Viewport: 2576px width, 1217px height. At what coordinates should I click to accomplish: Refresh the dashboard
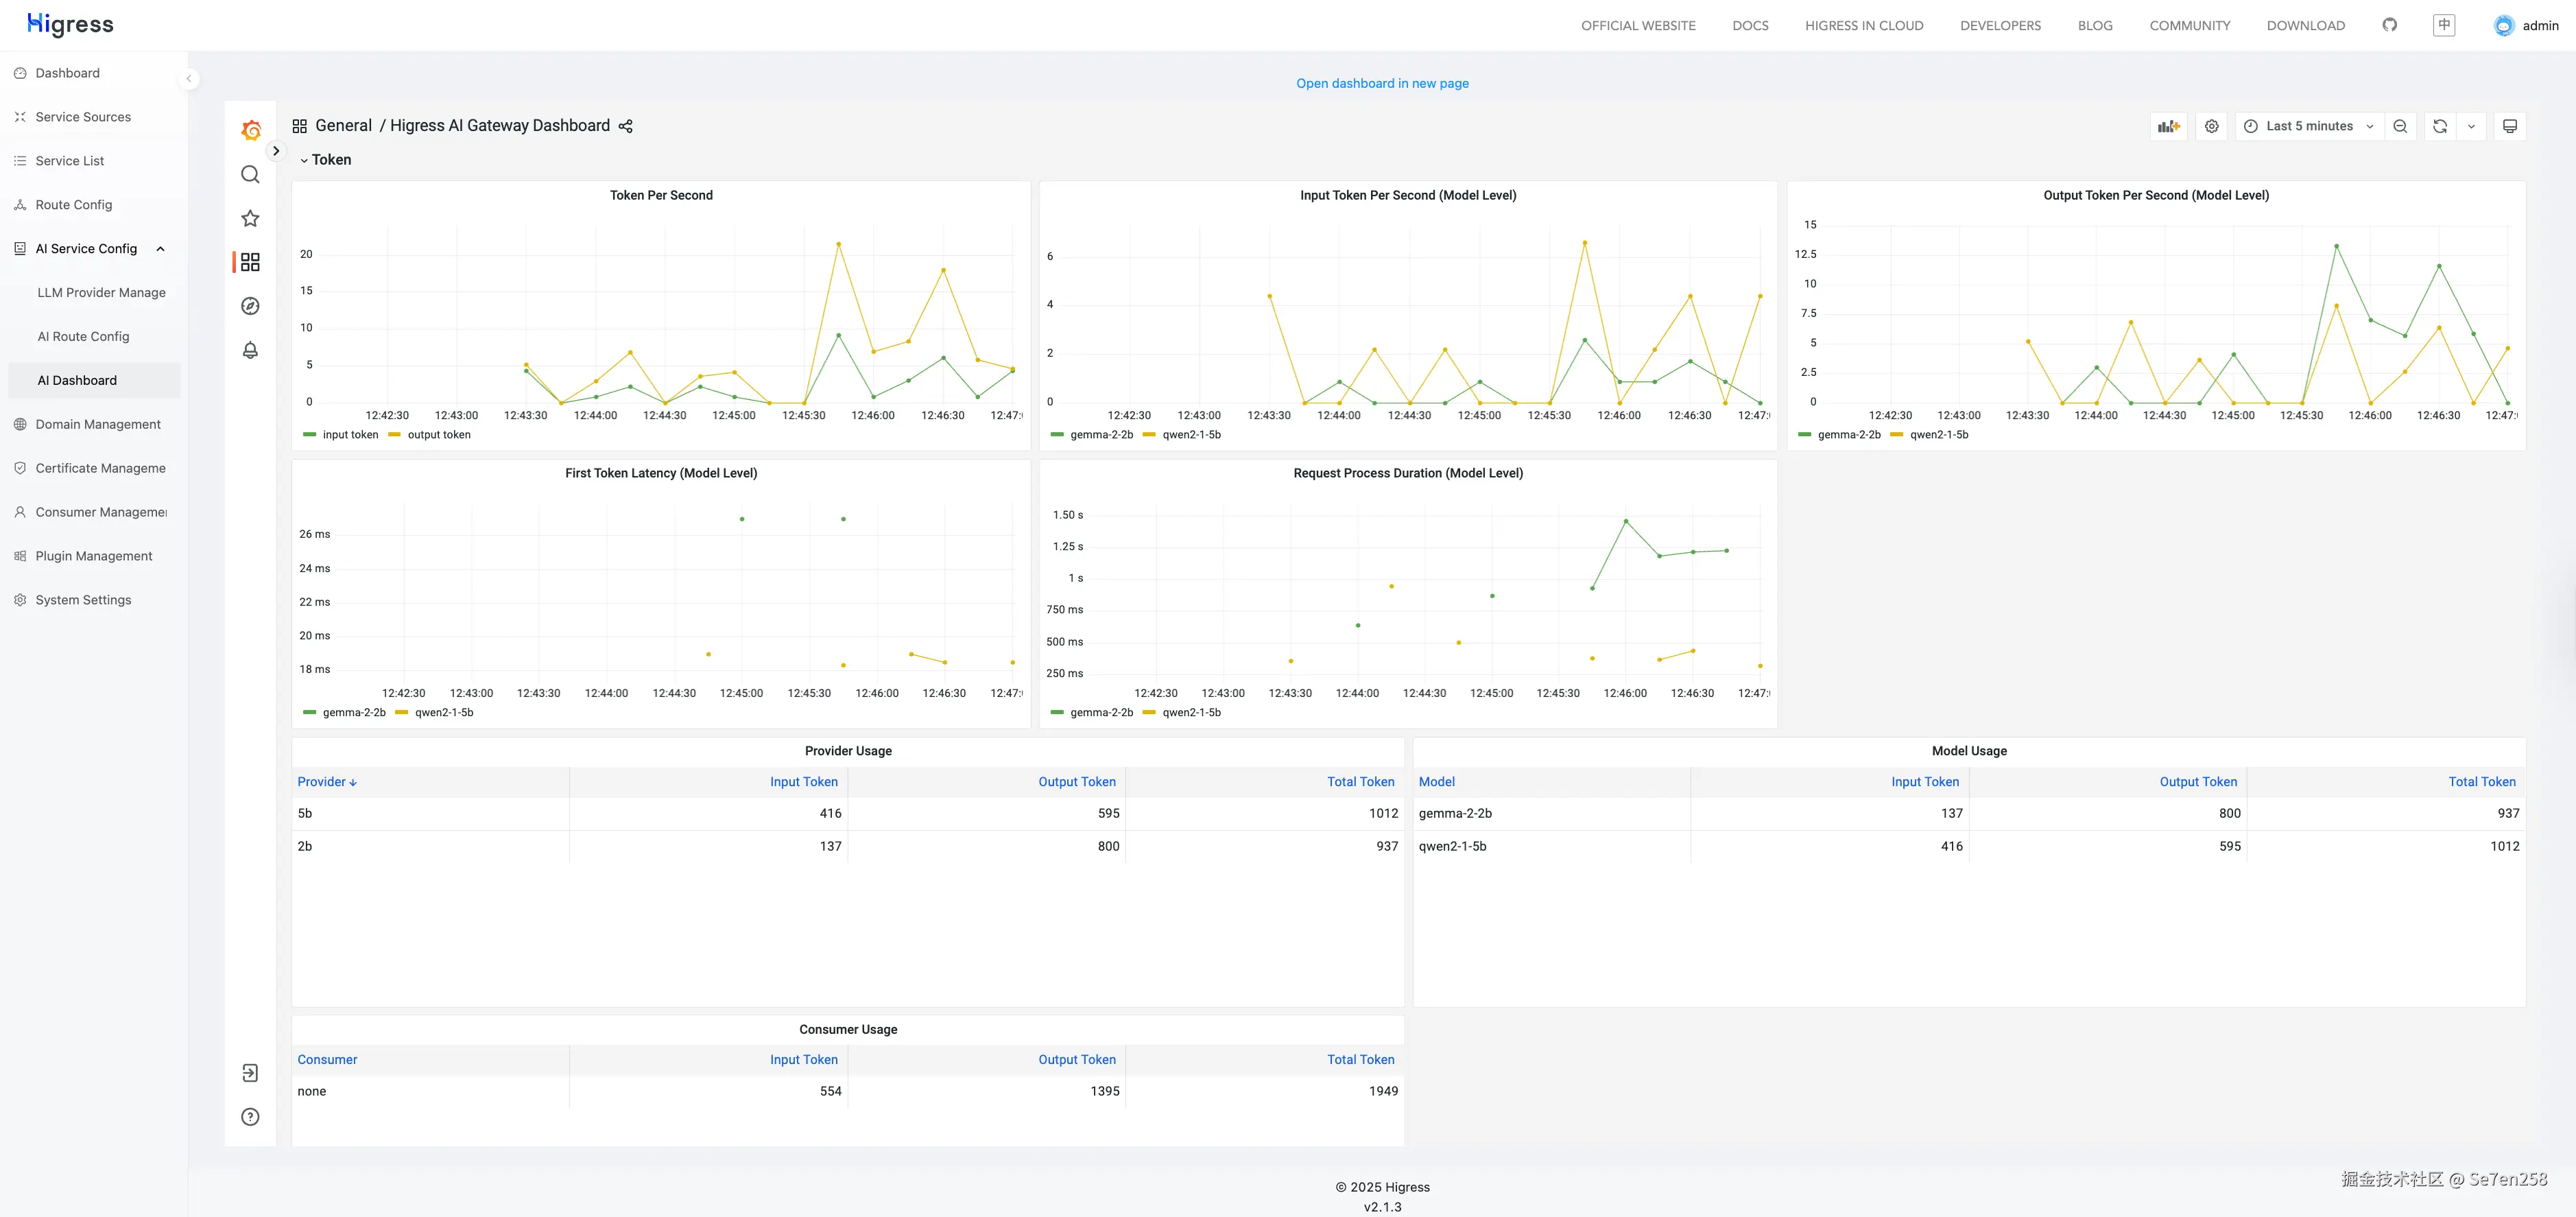pos(2439,126)
